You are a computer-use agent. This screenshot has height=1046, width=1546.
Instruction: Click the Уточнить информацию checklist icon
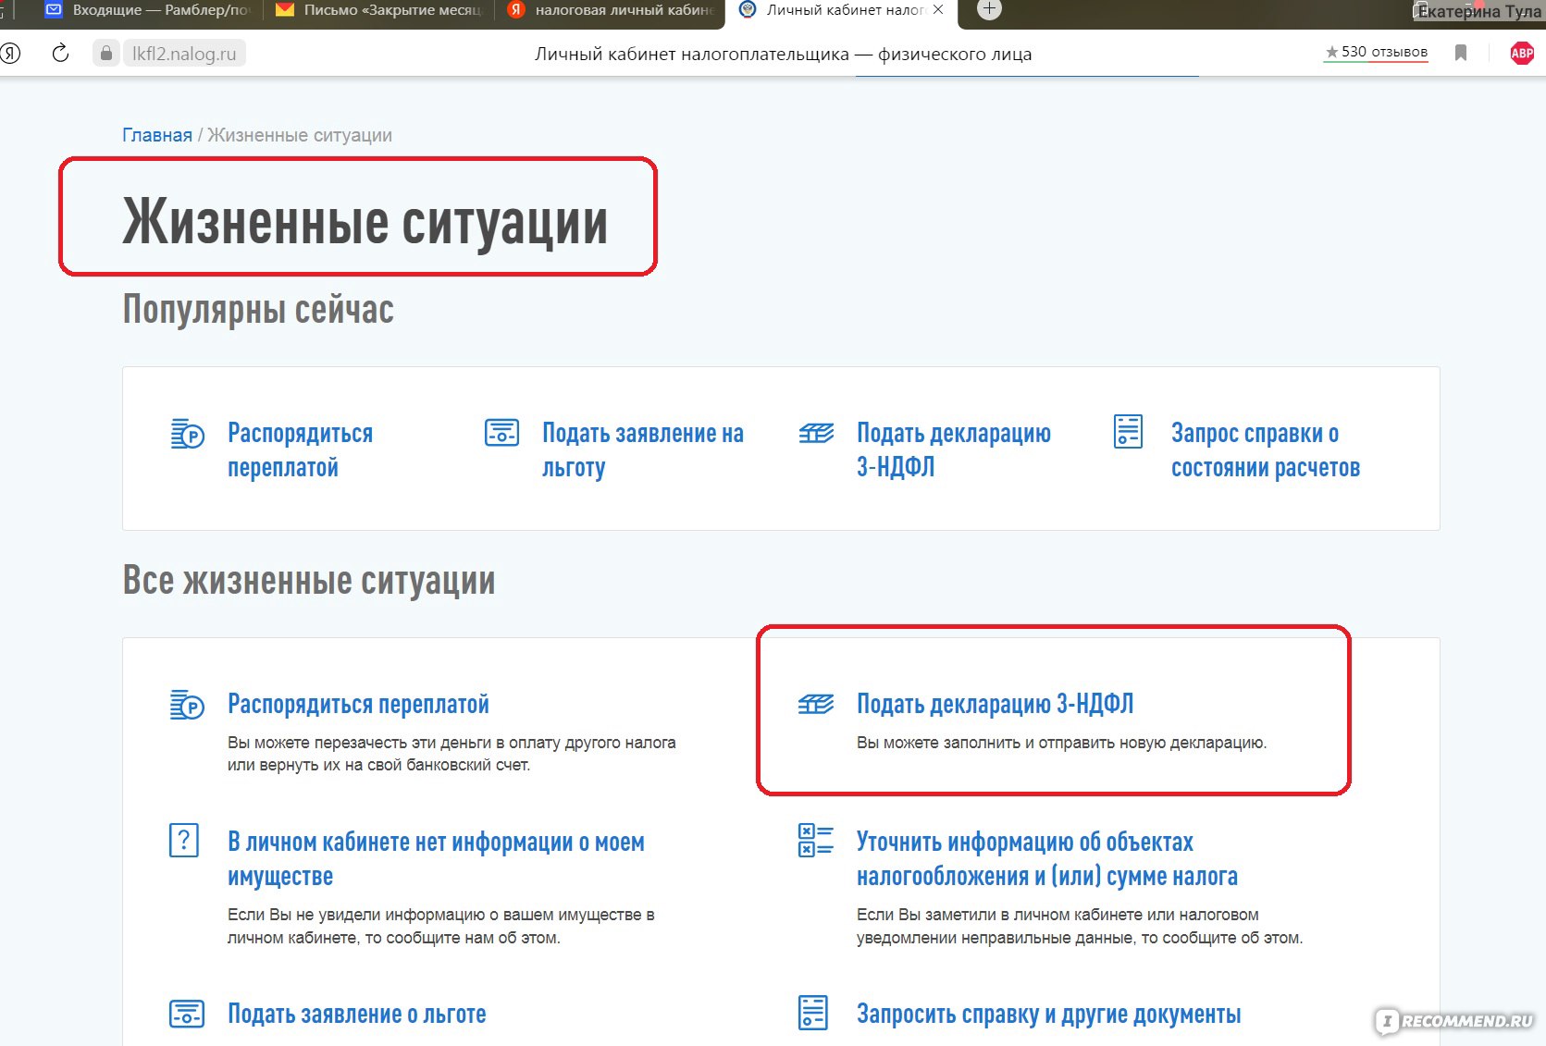click(x=816, y=841)
